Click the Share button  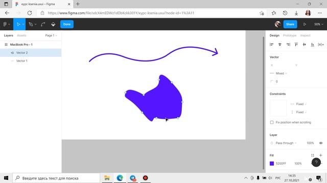[x=290, y=24]
